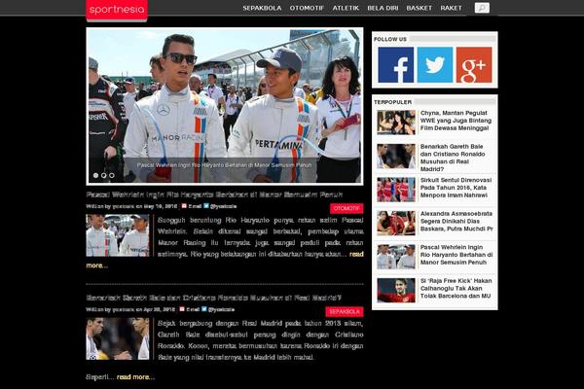Open the OTOMOTIF menu
The image size is (584, 389).
tap(307, 8)
